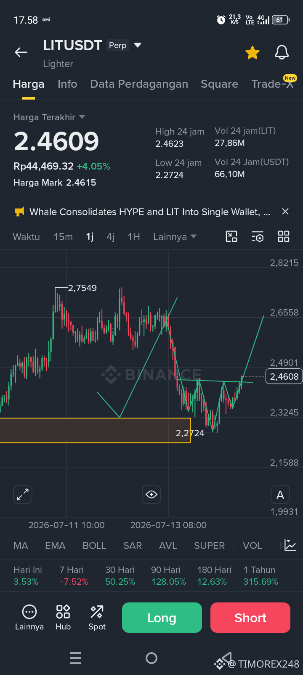
Task: Open indicator chart settings icon
Action: pyautogui.click(x=290, y=545)
